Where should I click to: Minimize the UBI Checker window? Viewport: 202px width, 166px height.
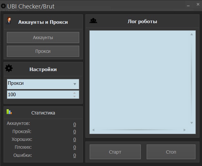188,6
